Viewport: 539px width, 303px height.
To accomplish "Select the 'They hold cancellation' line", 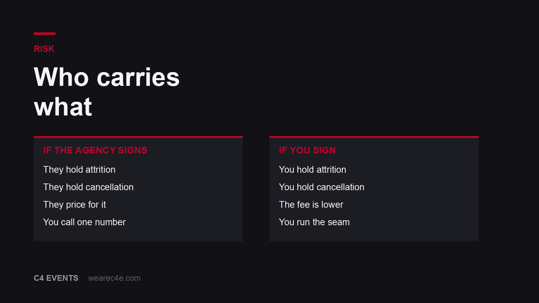I will (88, 187).
